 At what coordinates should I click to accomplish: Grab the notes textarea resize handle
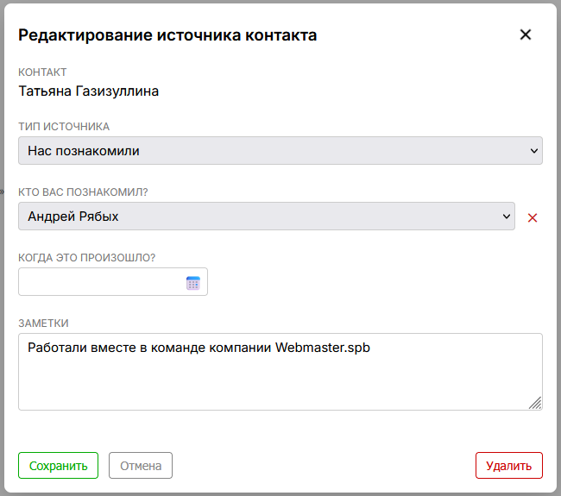tap(535, 403)
